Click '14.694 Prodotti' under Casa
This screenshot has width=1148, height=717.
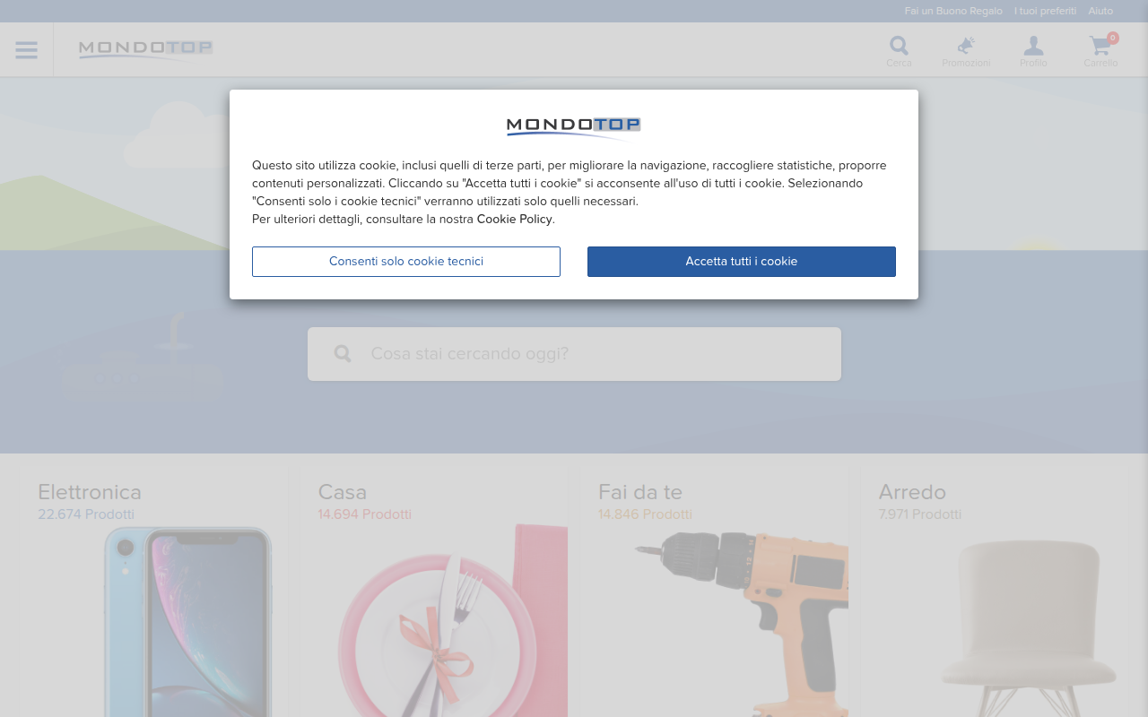coord(364,514)
